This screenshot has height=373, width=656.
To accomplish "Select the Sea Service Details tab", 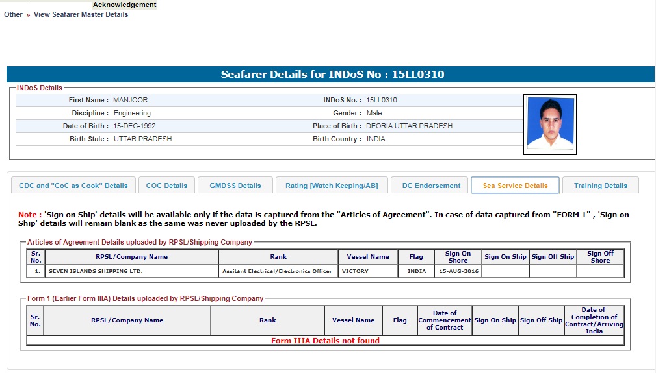I will tap(515, 186).
